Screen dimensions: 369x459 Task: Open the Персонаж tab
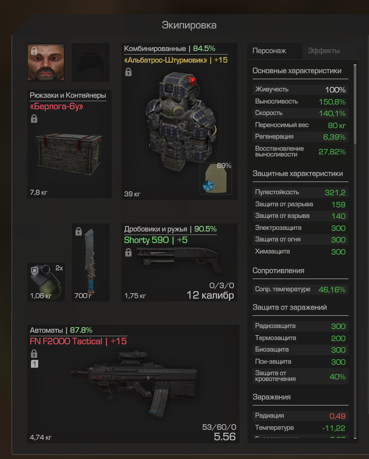pyautogui.click(x=269, y=51)
